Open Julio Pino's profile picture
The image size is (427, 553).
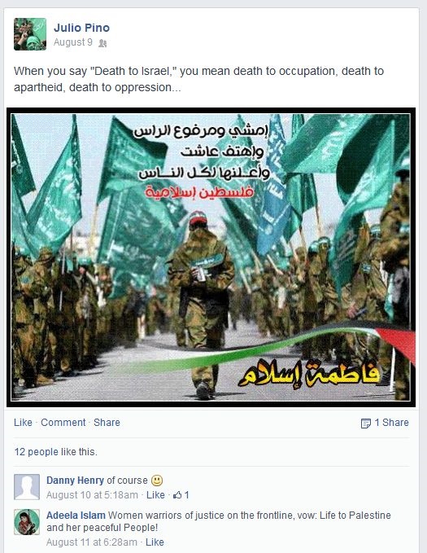tap(30, 34)
